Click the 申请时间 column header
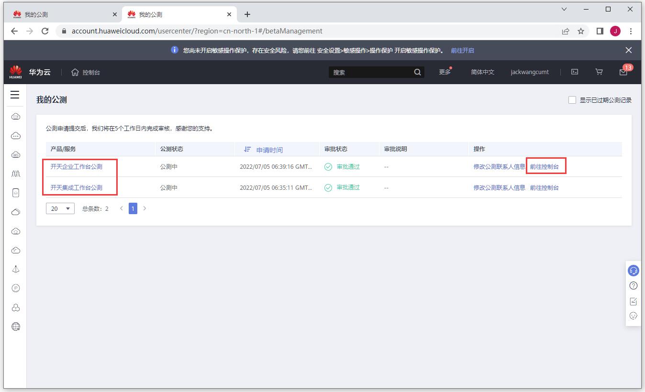Image resolution: width=645 pixels, height=392 pixels. point(269,150)
